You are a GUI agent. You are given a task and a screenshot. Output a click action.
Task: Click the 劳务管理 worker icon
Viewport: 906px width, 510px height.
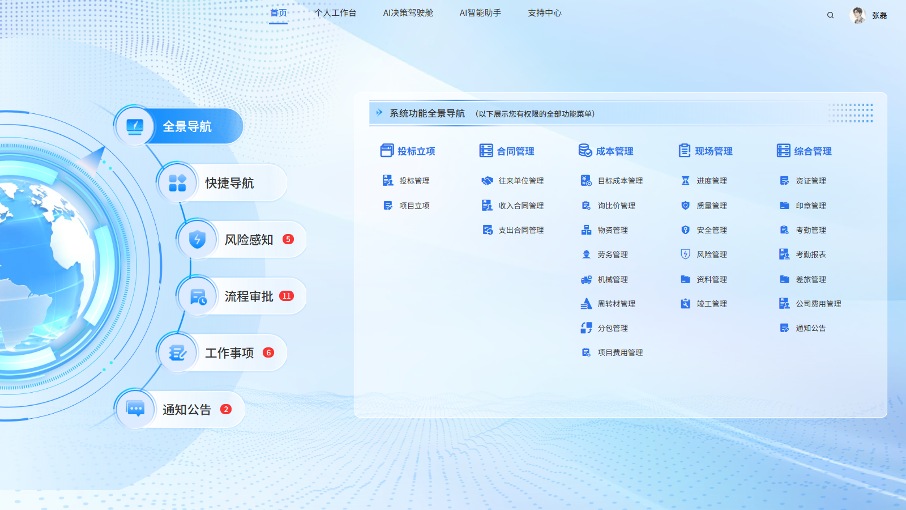click(x=586, y=254)
